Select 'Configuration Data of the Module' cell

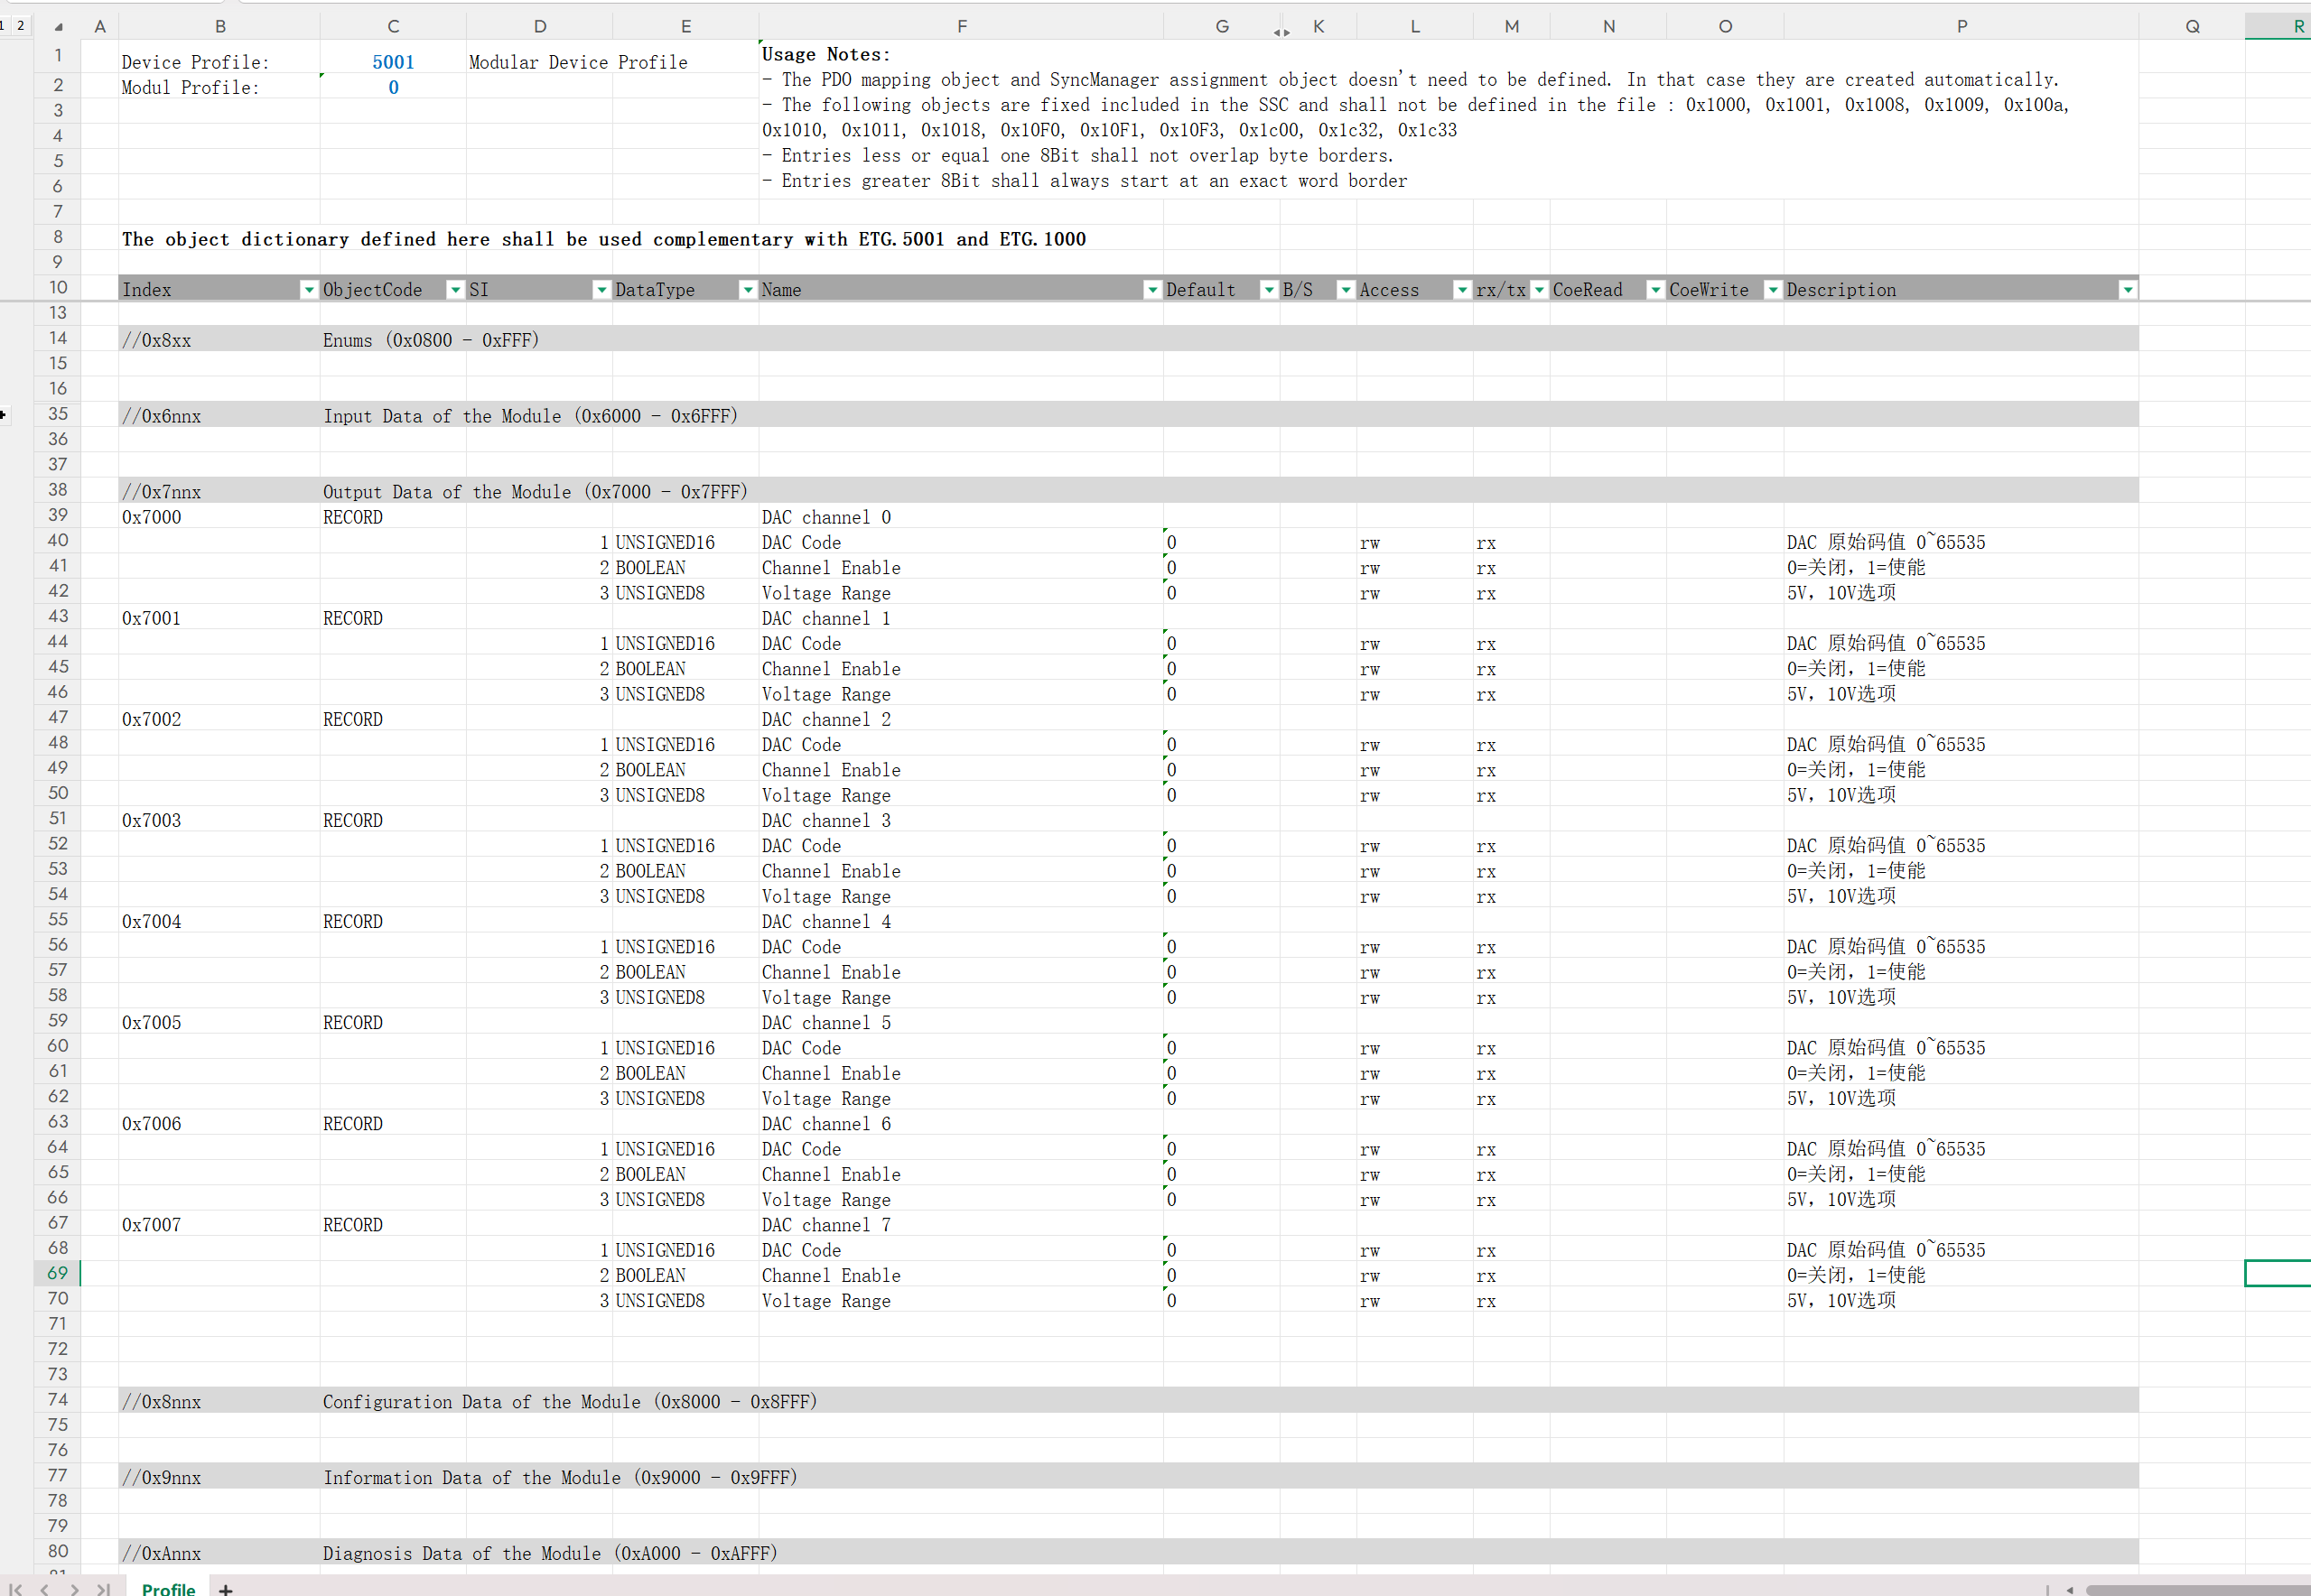click(x=569, y=1402)
